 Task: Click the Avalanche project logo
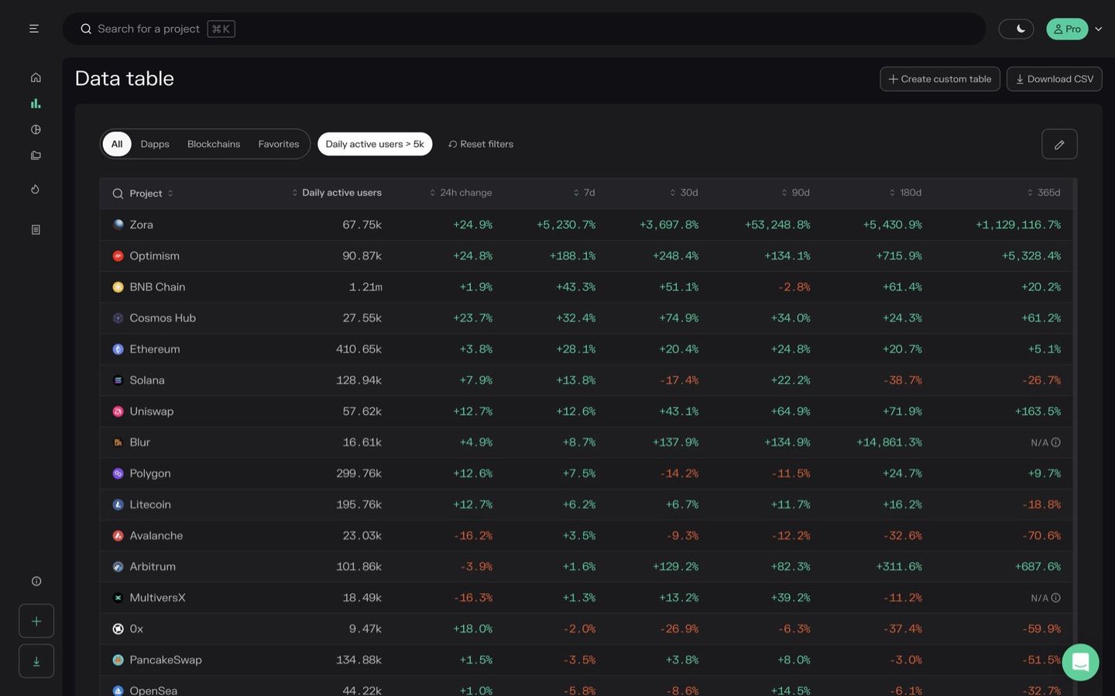coord(118,536)
